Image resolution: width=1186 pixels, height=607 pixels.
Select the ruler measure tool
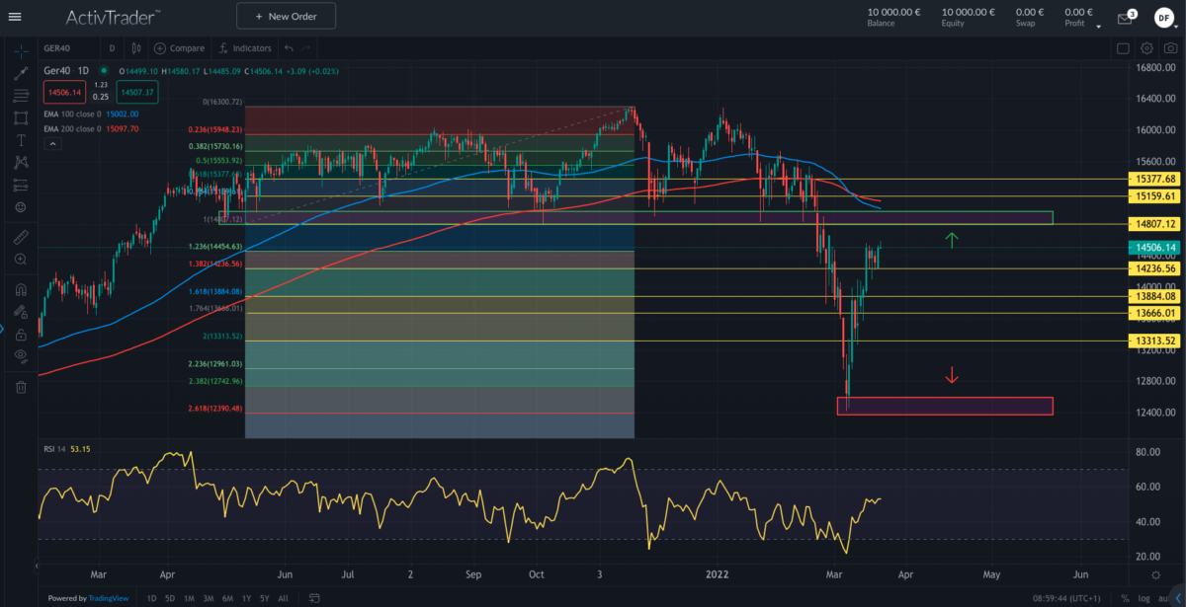click(21, 237)
